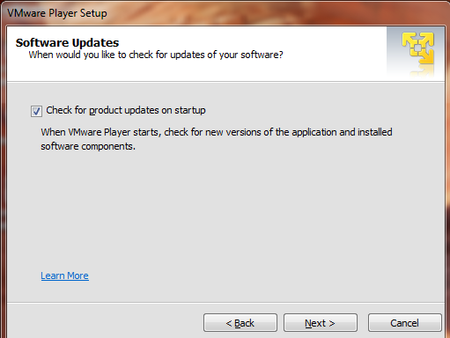Click the separator line above the buttons
Screen dimensions: 450x338
click(x=225, y=302)
